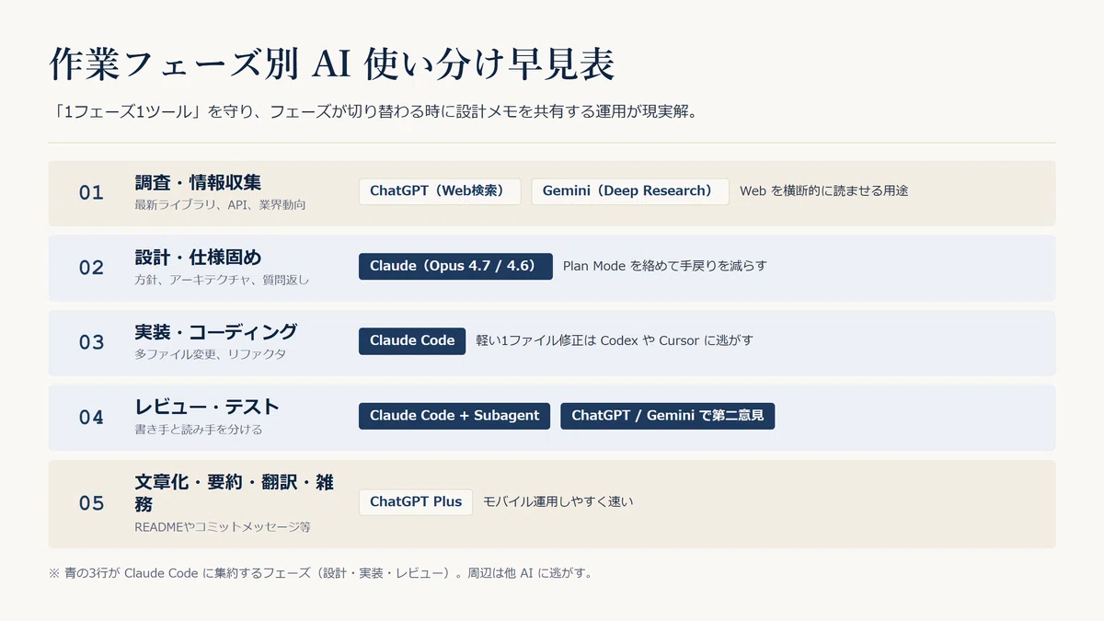Screen dimensions: 1104x621
Task: Select the 03 phase number
Action: point(91,342)
